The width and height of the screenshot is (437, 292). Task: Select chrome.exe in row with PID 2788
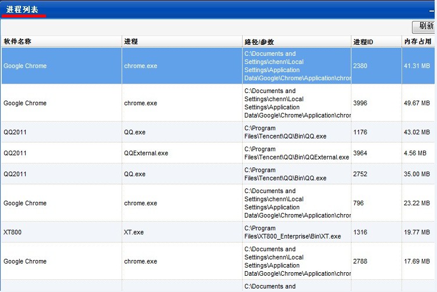(x=140, y=261)
